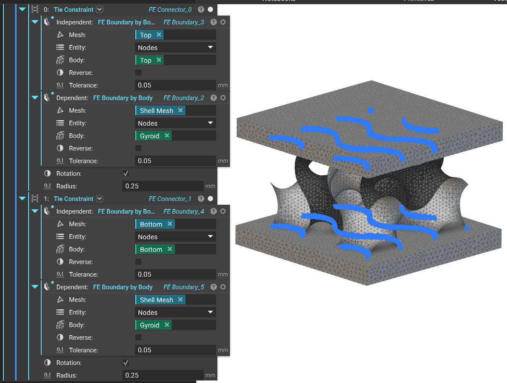Open the Notebooks menu
Image resolution: width=507 pixels, height=383 pixels.
click(x=279, y=1)
